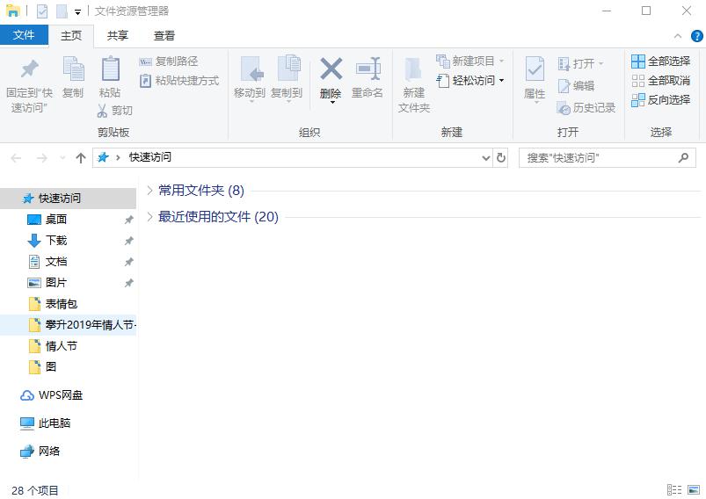The height and width of the screenshot is (499, 706).
Task: Click 复制路径 in the ribbon
Action: [169, 61]
